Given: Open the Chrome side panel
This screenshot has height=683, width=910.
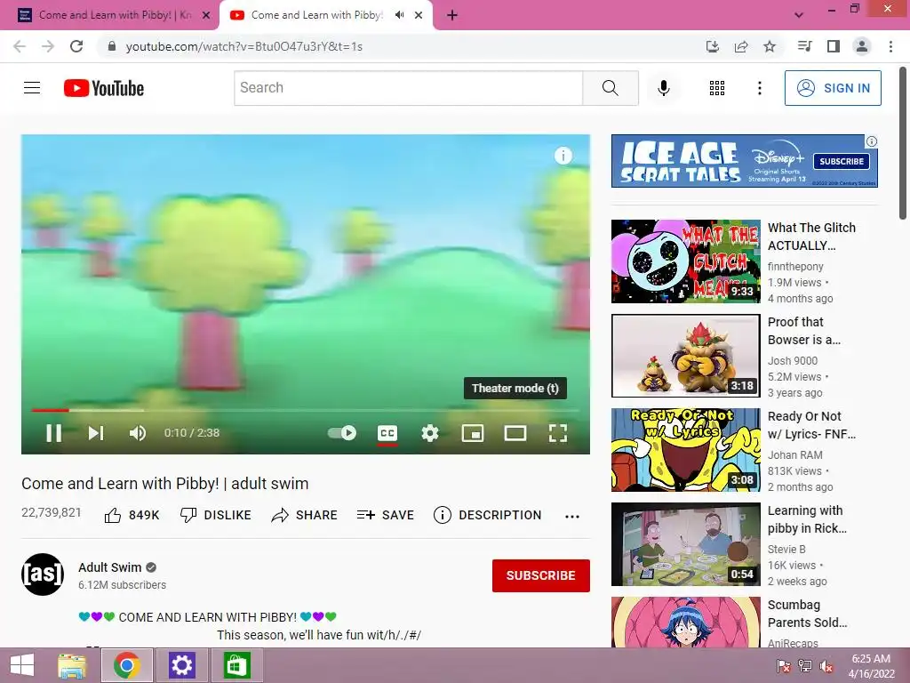Looking at the screenshot, I should pyautogui.click(x=834, y=46).
